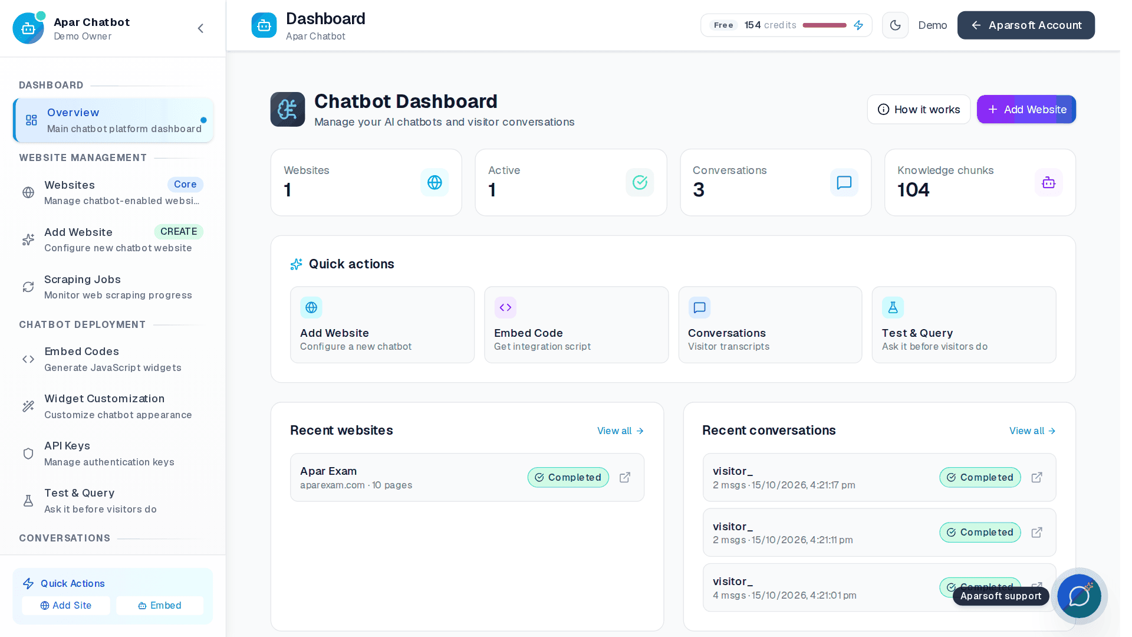Click View all in Recent websites
Image resolution: width=1132 pixels, height=637 pixels.
tap(620, 431)
